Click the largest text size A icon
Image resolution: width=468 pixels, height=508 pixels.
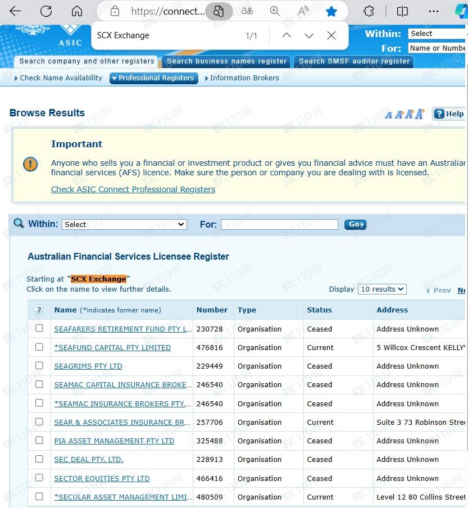click(420, 114)
